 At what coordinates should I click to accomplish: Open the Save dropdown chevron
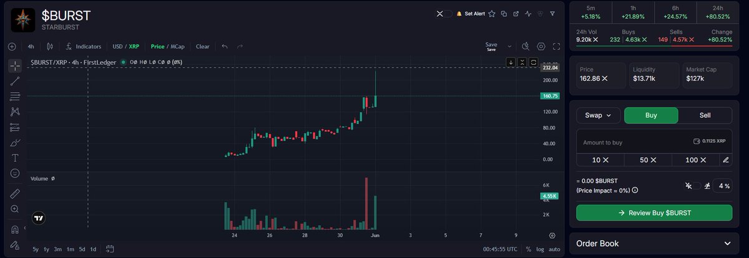click(509, 46)
